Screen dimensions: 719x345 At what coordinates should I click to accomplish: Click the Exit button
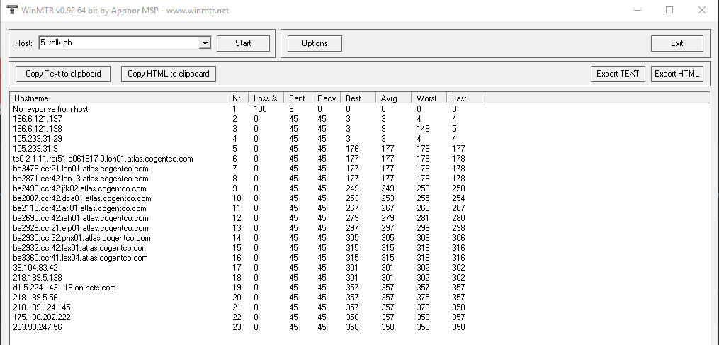(676, 43)
